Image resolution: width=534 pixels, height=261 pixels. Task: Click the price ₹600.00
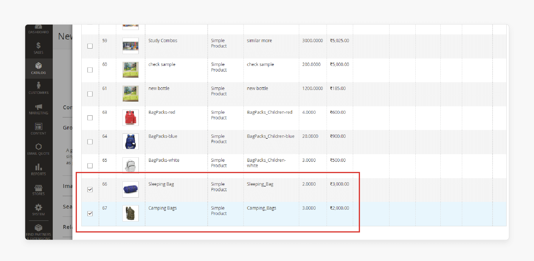(338, 112)
